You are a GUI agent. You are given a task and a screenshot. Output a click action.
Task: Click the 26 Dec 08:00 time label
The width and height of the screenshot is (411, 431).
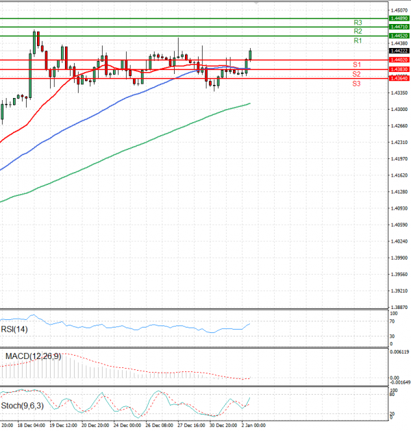(x=160, y=426)
